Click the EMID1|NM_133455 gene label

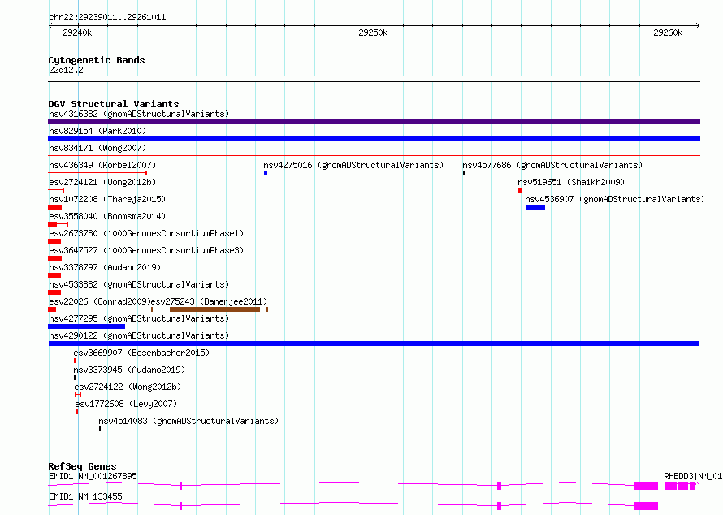(x=85, y=496)
